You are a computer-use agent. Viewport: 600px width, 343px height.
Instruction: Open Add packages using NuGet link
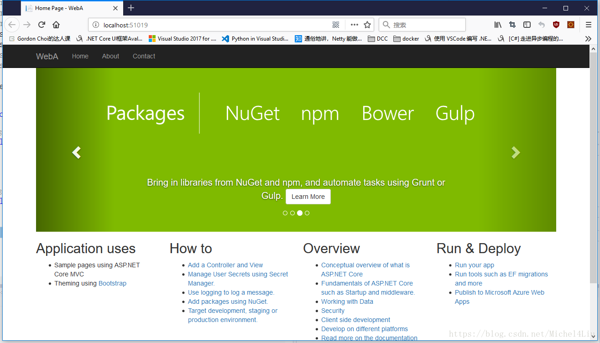point(228,301)
